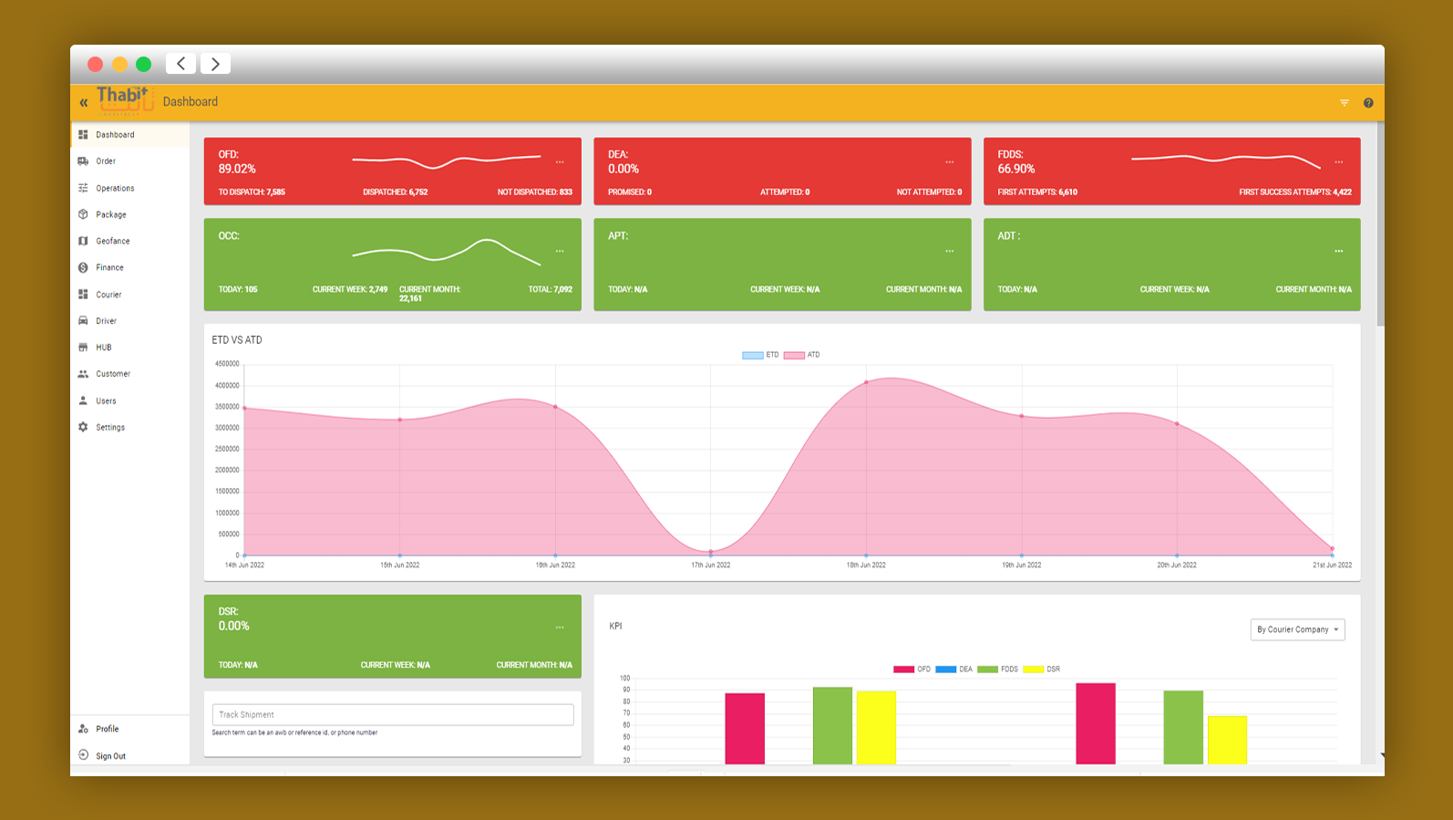Click the Geofence map icon

pyautogui.click(x=83, y=241)
